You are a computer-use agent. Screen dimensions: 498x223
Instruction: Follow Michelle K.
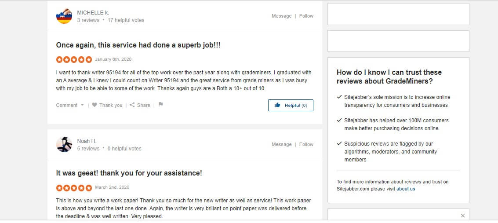click(x=306, y=16)
